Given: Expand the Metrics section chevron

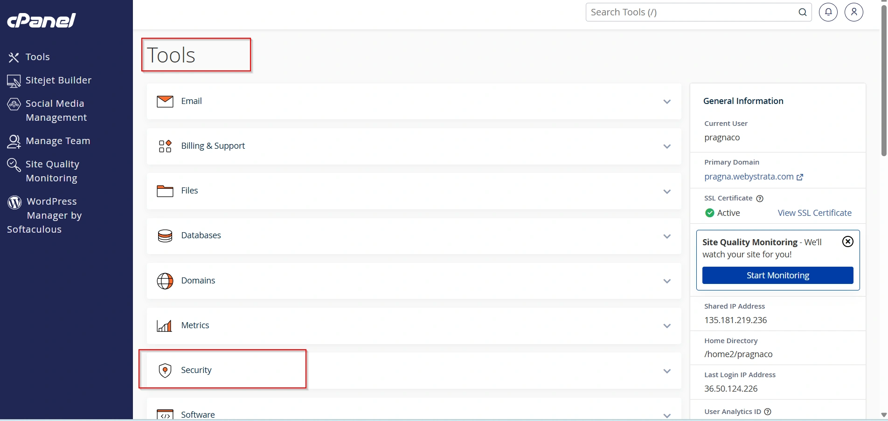Looking at the screenshot, I should 667,326.
